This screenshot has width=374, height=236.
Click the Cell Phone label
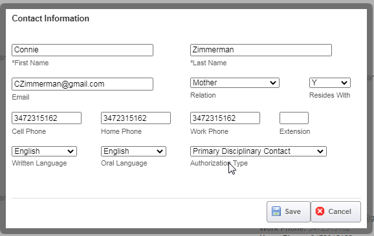pyautogui.click(x=29, y=131)
